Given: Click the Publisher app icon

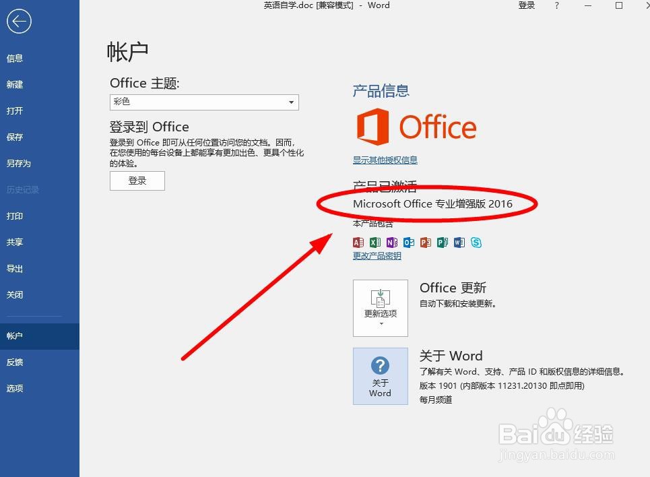Looking at the screenshot, I should (443, 243).
